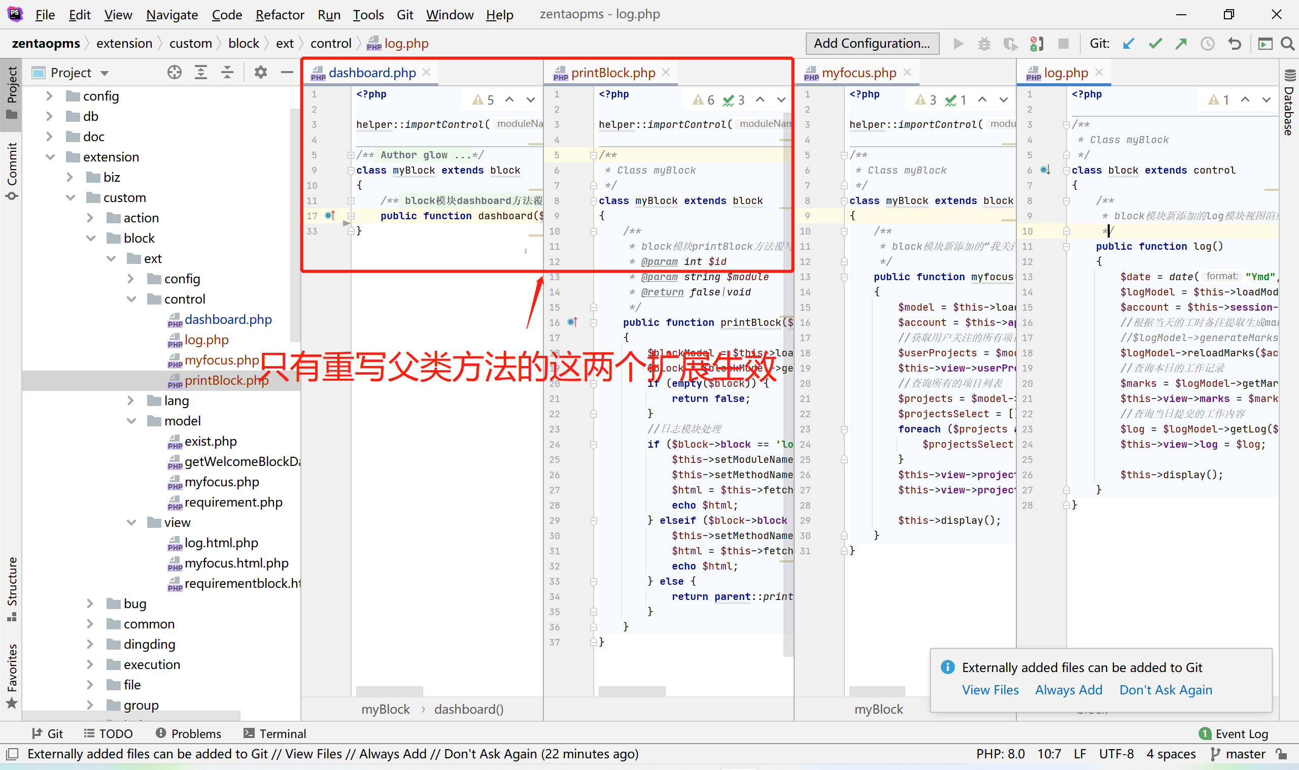Expand the lang folder

[131, 400]
